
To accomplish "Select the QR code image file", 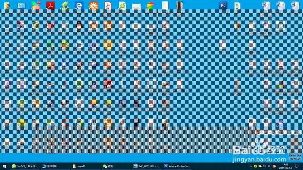I will 165,104.
